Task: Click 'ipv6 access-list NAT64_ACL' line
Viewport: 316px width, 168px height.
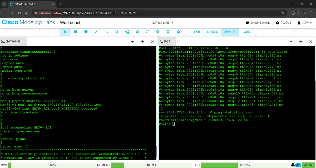Action: [x=26, y=128]
